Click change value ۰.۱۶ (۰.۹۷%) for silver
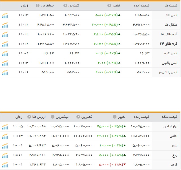The width and height of the screenshot is (181, 170). pos(107,53)
